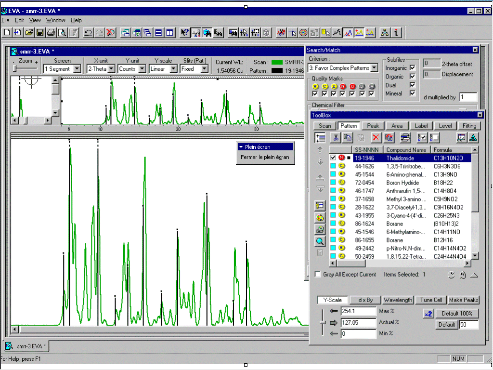
Task: Click the color palette icon in ToolBox sidebar
Action: click(x=320, y=217)
